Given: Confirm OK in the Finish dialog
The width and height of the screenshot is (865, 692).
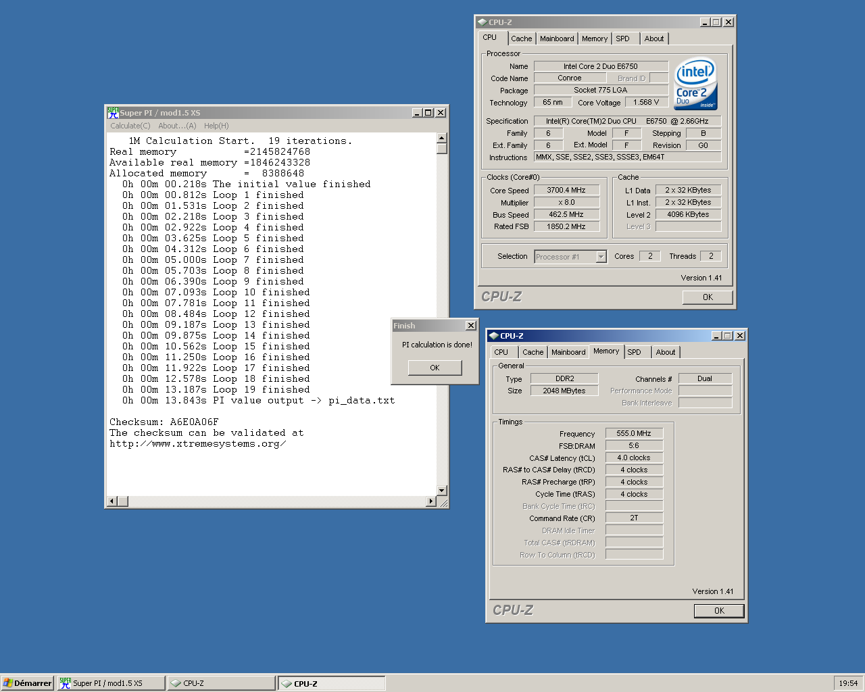Looking at the screenshot, I should [x=435, y=368].
